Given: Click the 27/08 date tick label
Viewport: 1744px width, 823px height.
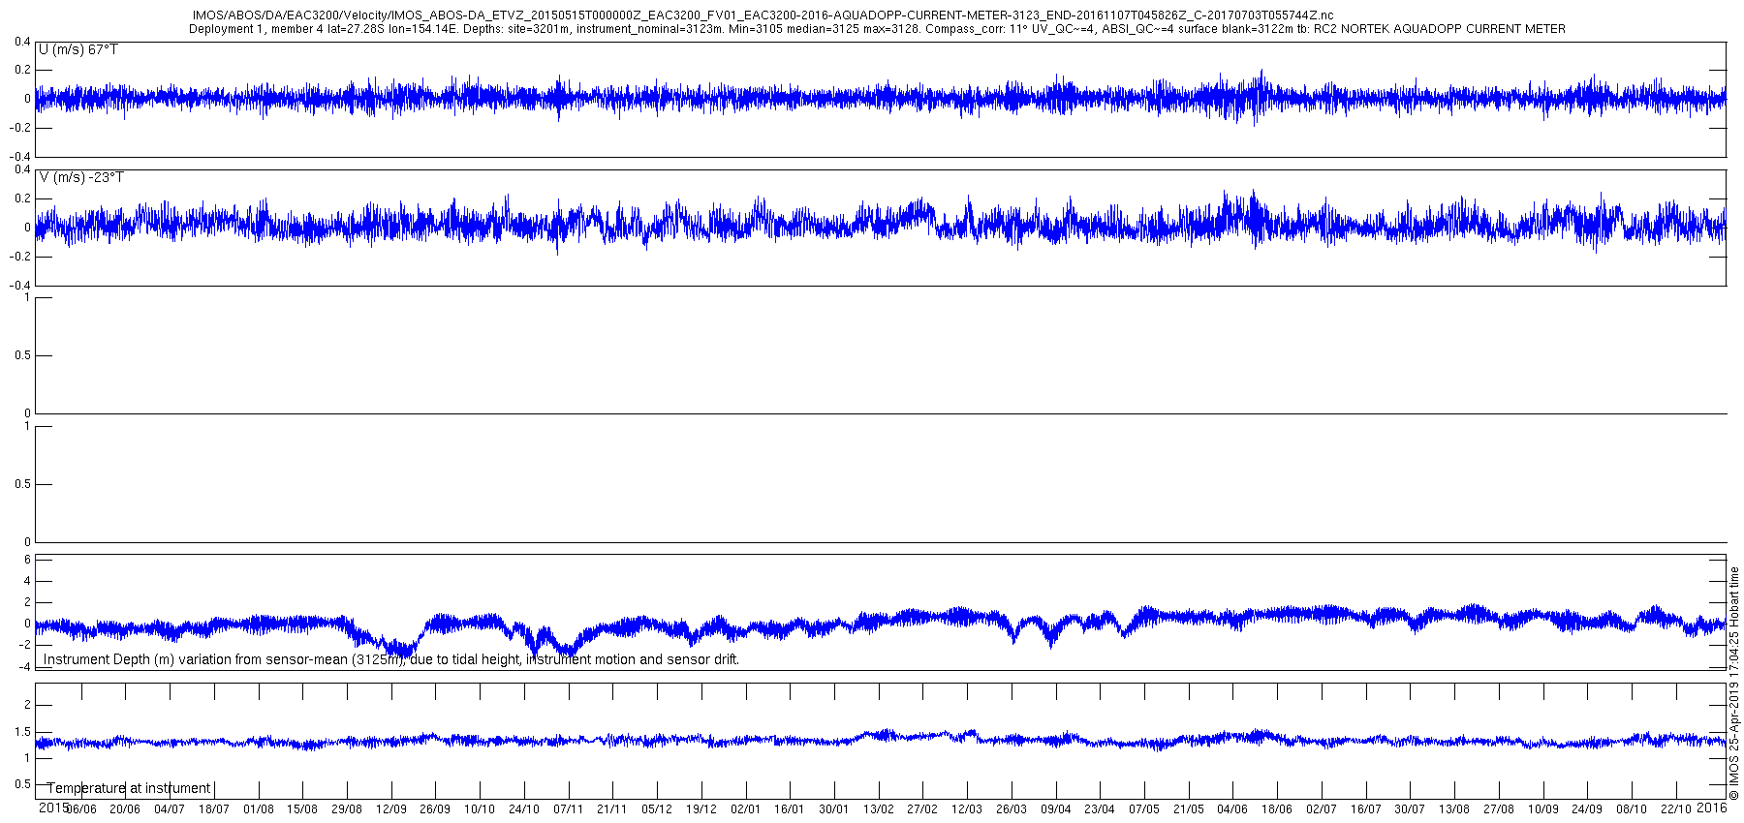Looking at the screenshot, I should tap(1499, 809).
